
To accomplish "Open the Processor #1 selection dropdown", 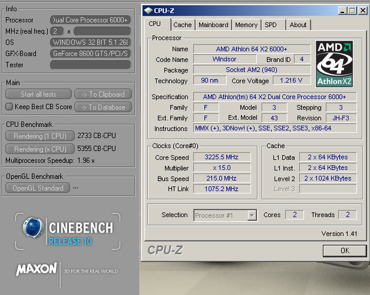I will (x=252, y=215).
